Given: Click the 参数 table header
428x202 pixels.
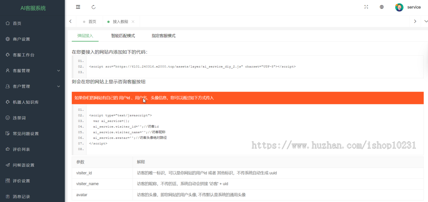Looking at the screenshot, I should pos(102,162).
